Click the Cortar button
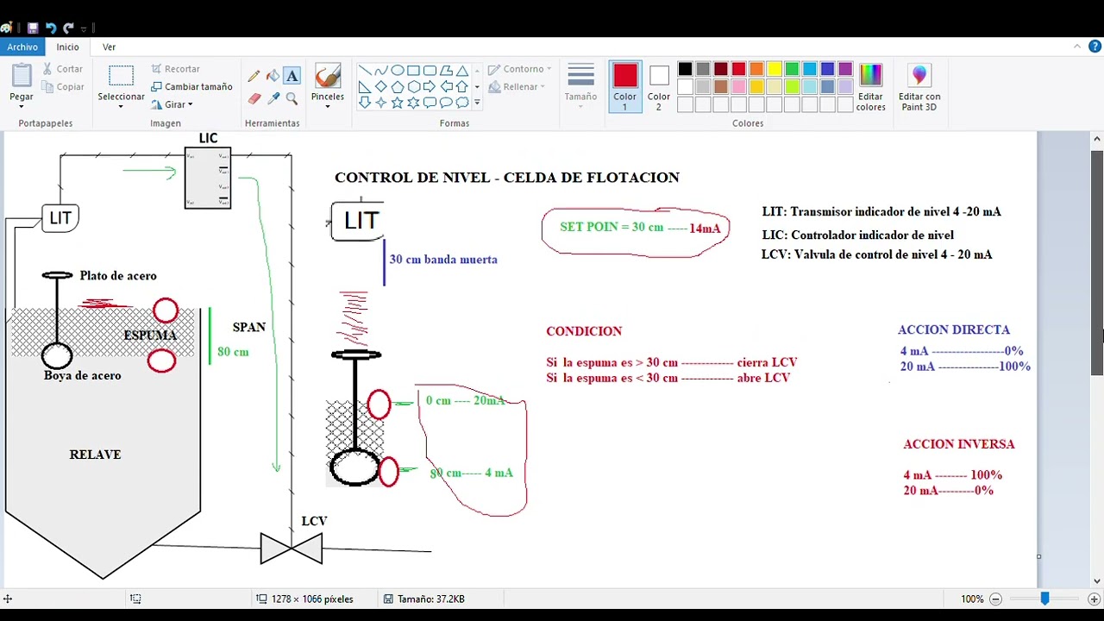This screenshot has width=1104, height=621. pos(61,69)
